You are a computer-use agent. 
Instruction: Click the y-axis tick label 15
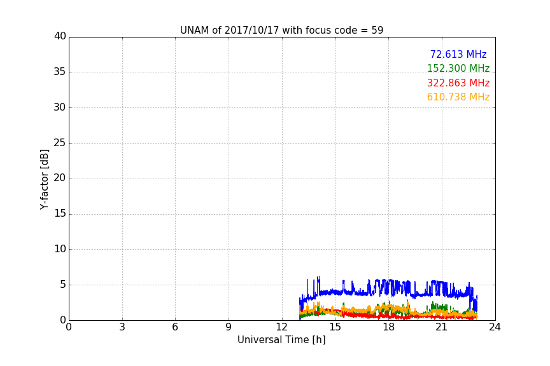point(60,213)
